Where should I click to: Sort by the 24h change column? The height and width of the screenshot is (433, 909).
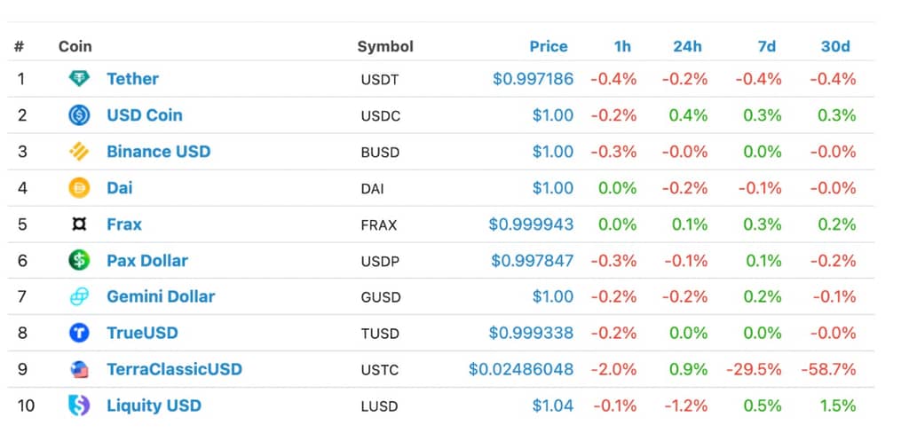tap(687, 46)
